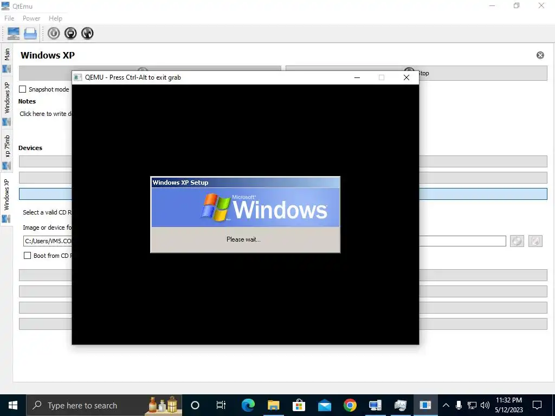
Task: Open Microsoft Store from taskbar
Action: [x=299, y=405]
